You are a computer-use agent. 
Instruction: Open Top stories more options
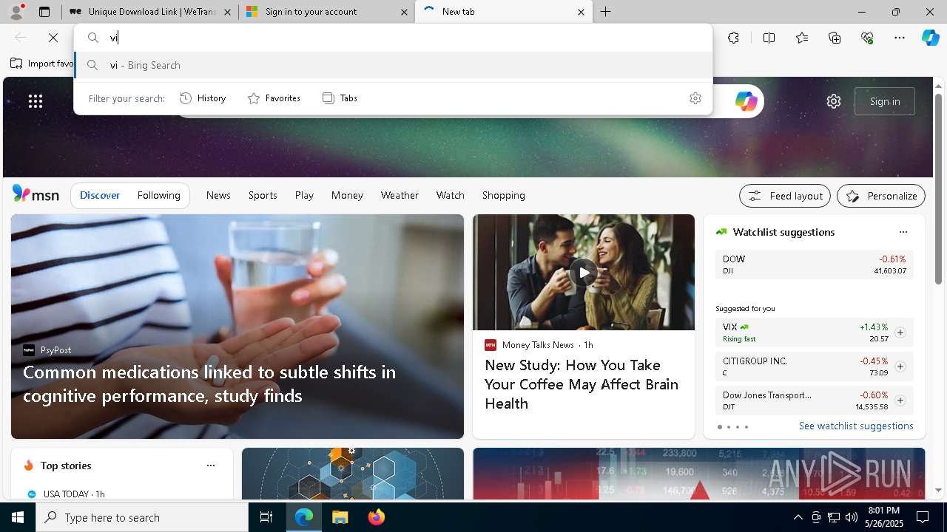[x=211, y=465]
